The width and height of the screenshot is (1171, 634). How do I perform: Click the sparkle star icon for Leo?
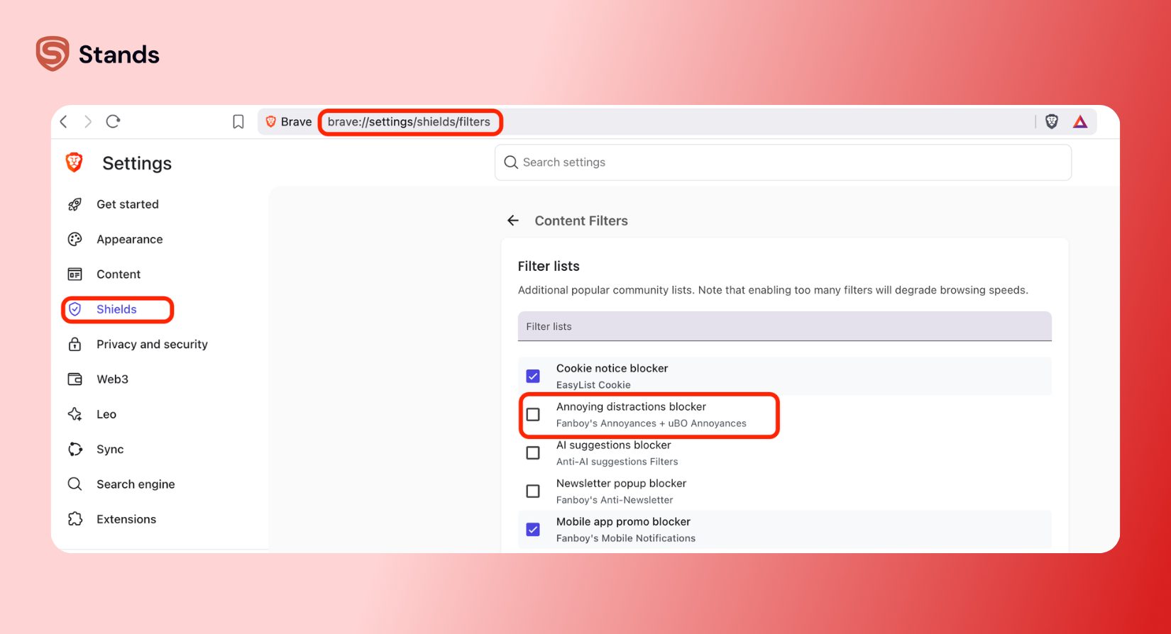(75, 414)
